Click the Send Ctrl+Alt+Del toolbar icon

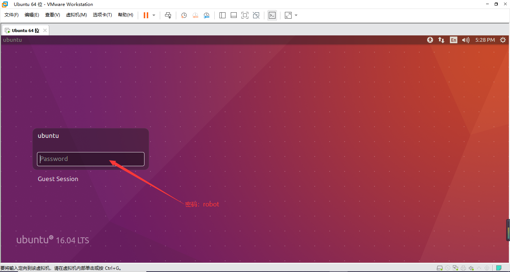point(168,15)
